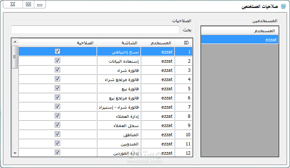
Task: Click the بحث search input field
Action: coord(95,30)
